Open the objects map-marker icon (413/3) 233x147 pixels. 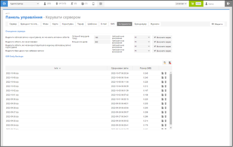point(61,4)
